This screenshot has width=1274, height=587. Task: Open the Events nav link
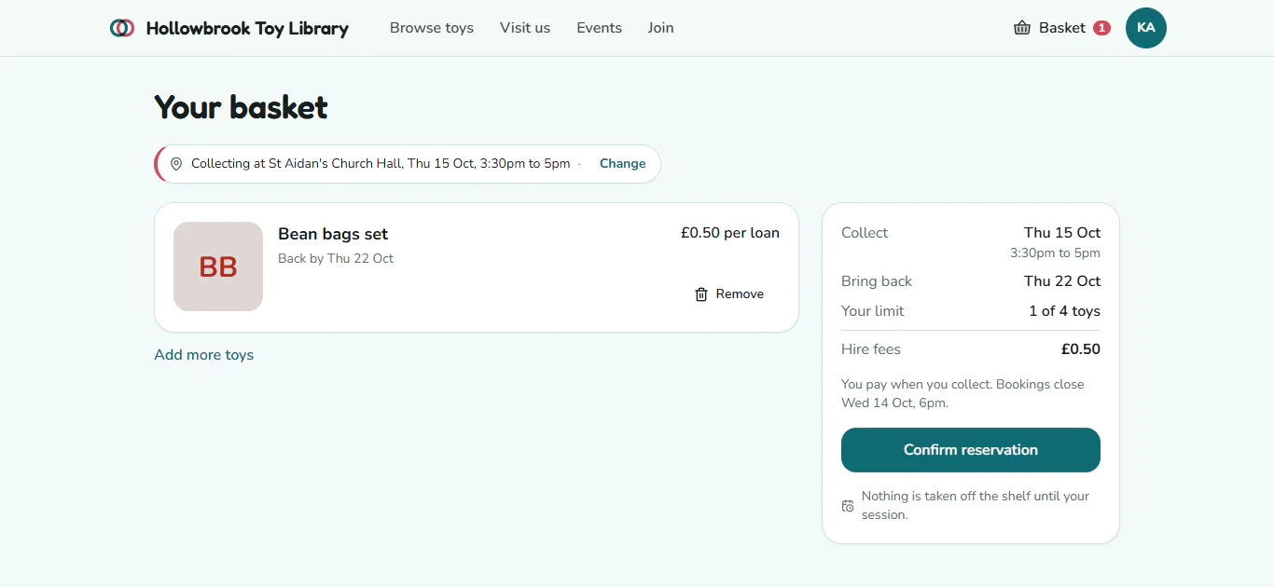point(599,28)
